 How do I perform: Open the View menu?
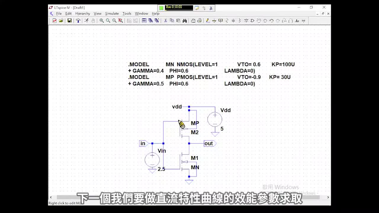click(97, 14)
